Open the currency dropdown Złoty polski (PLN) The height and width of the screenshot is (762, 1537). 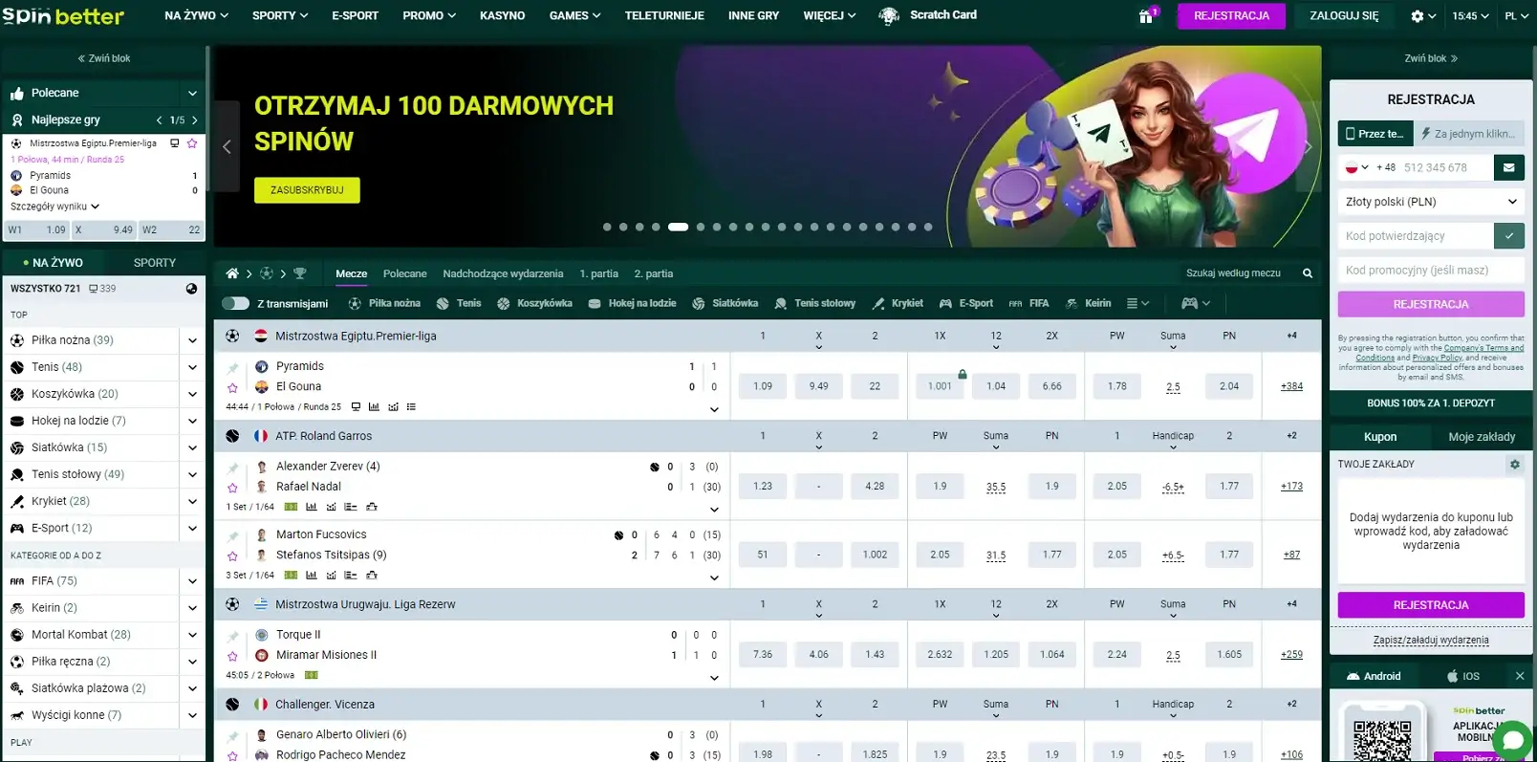(x=1431, y=202)
